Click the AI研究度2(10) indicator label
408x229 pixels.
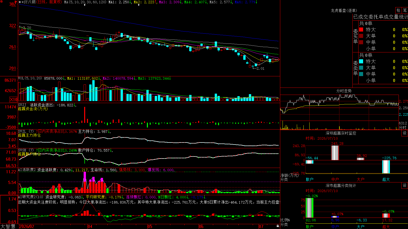pos(31,197)
